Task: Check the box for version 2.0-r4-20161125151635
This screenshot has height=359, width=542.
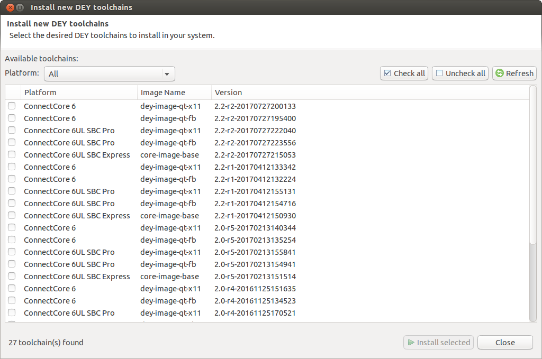Action: click(x=12, y=289)
